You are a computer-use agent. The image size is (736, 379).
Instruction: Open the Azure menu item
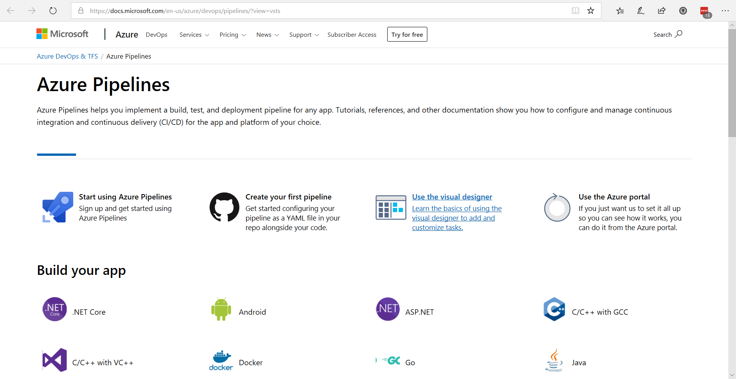coord(127,34)
